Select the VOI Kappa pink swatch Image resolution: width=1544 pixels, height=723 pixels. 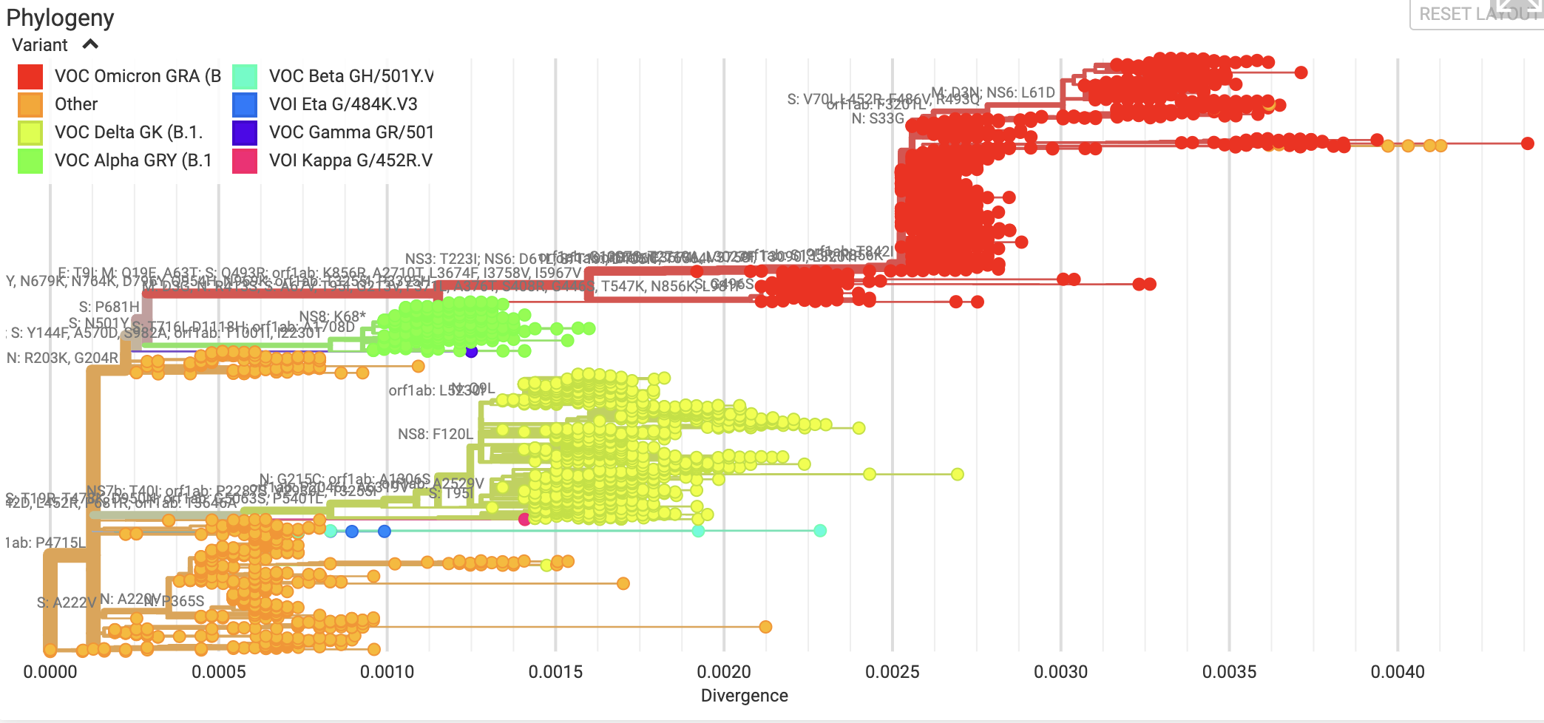click(x=245, y=160)
